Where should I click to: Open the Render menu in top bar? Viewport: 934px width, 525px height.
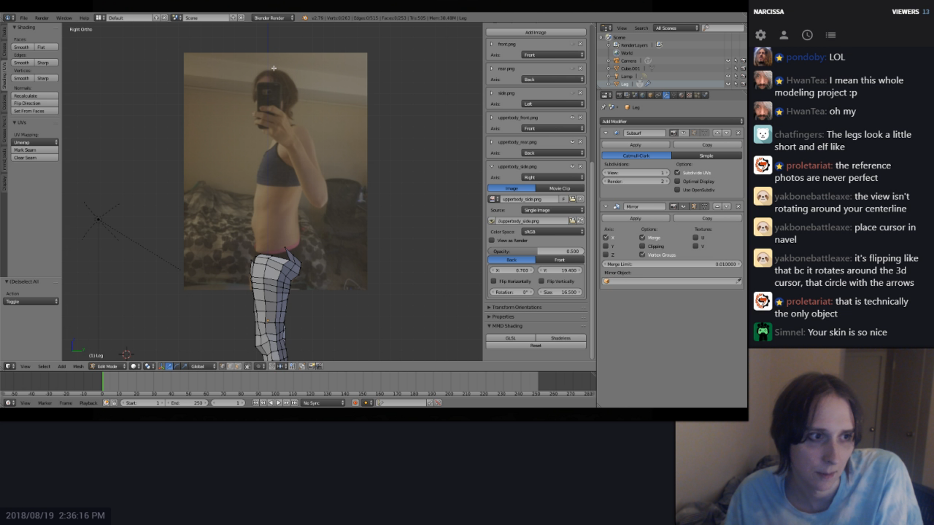tap(42, 18)
